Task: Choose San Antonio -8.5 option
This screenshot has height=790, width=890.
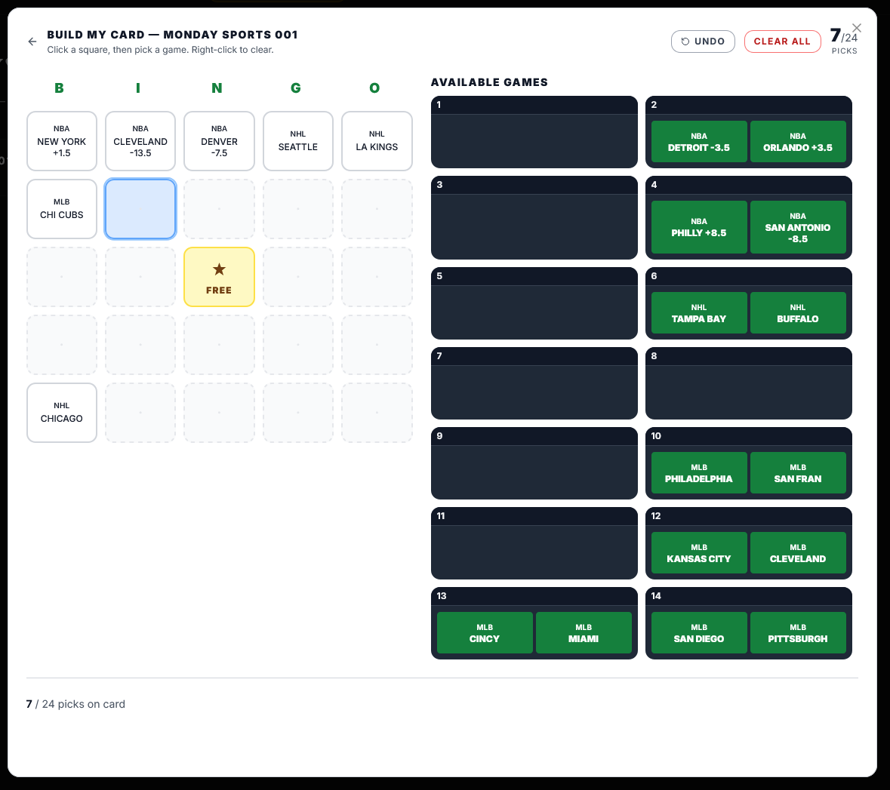Action: point(797,227)
